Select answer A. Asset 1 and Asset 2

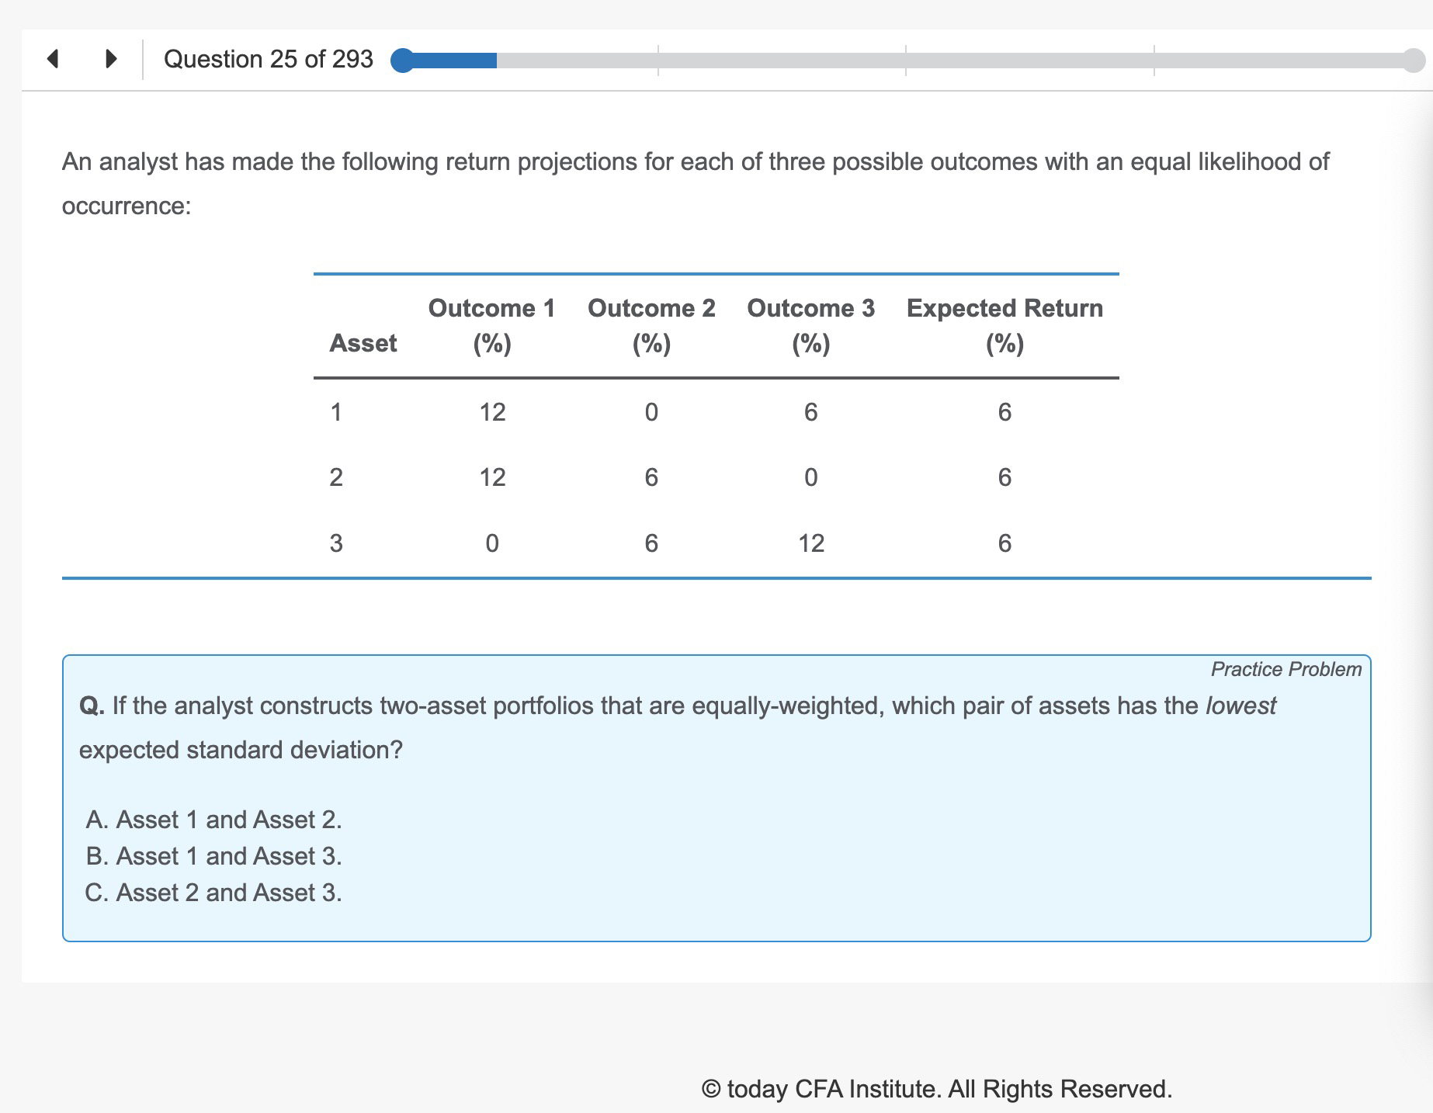(x=213, y=820)
